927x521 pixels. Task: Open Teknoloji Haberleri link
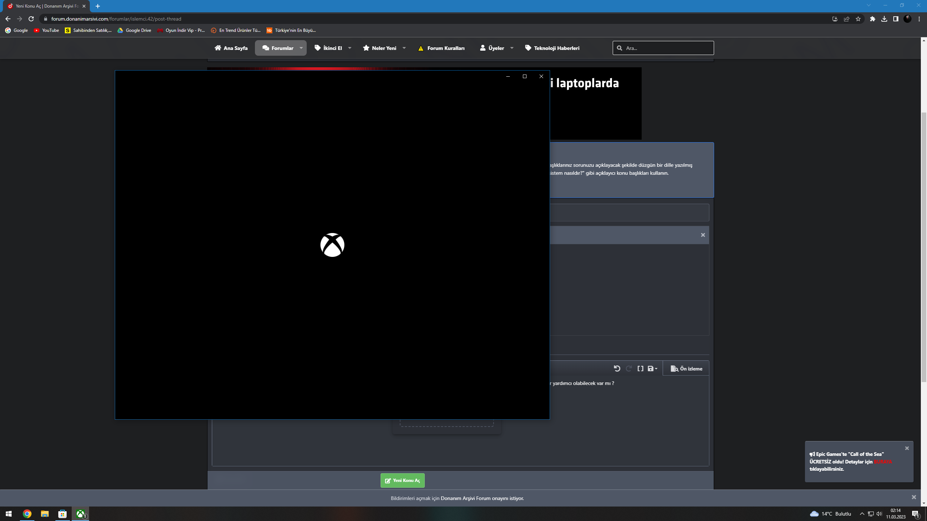(x=552, y=48)
